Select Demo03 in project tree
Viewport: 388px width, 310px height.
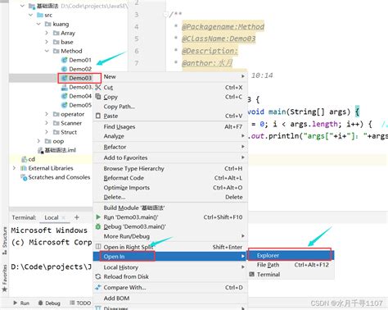click(80, 78)
